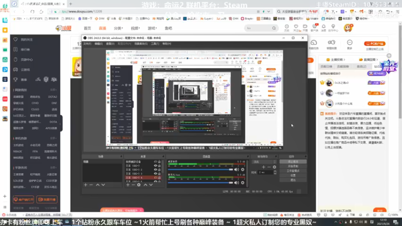Click Douyu logo to go home

pos(63,28)
